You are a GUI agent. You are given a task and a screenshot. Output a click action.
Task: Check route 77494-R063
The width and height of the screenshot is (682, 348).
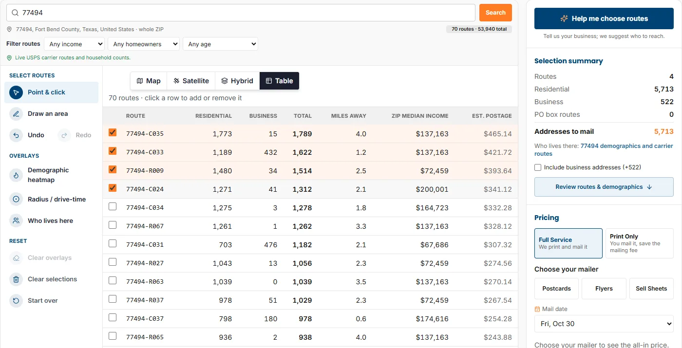[113, 280]
